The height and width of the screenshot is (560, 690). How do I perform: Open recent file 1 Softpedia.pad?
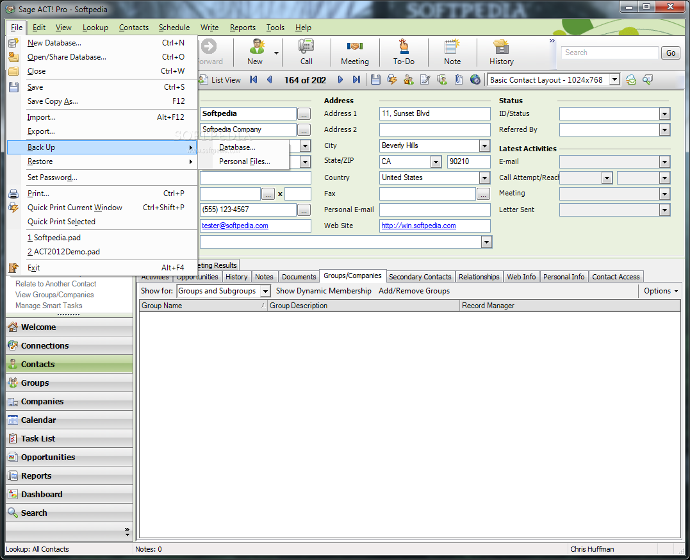(102, 238)
